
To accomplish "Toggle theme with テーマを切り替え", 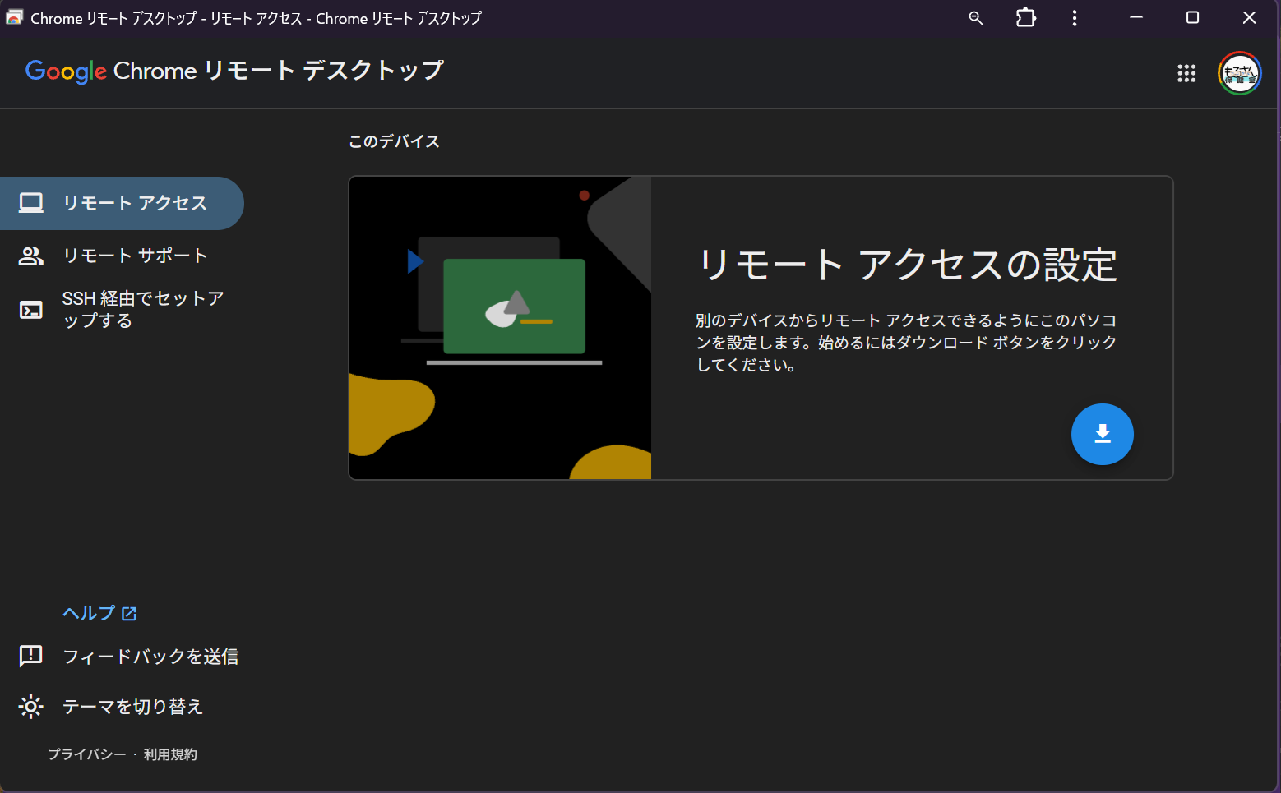I will [132, 707].
